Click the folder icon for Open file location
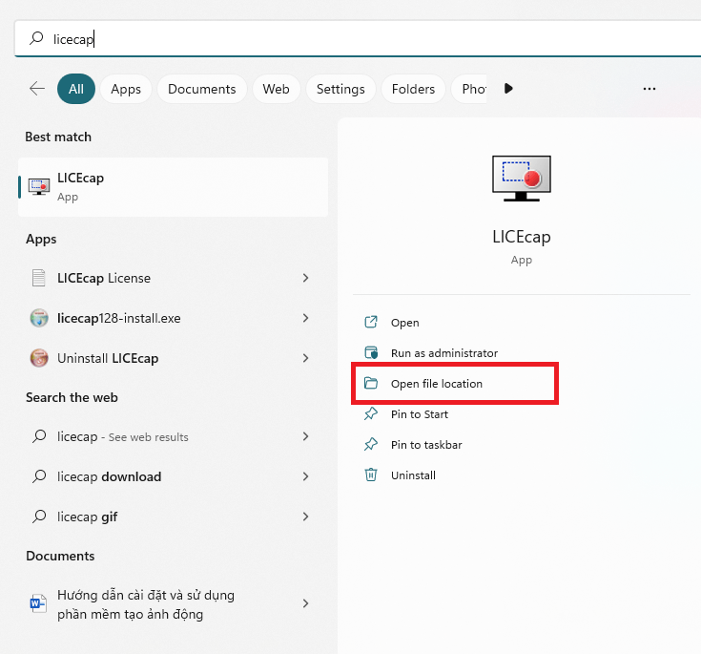Screen dimensions: 701x654 tap(371, 383)
